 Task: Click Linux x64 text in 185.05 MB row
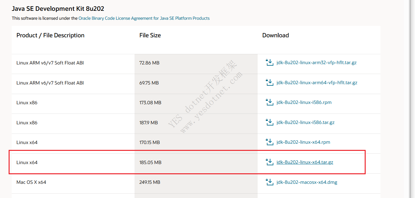point(27,163)
